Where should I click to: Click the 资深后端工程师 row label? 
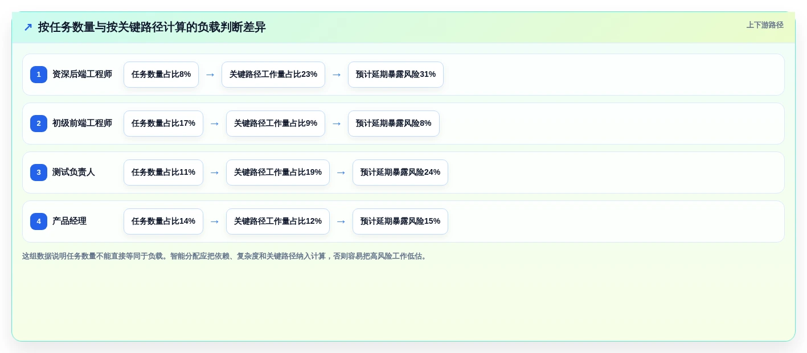82,75
